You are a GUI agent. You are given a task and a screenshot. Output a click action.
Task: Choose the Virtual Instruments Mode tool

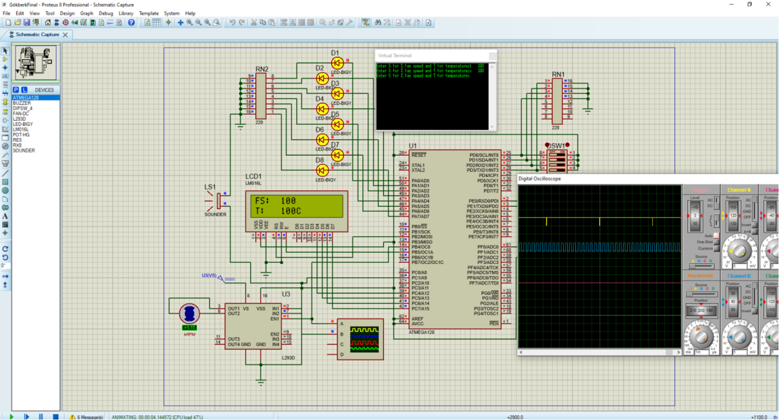tap(5, 163)
